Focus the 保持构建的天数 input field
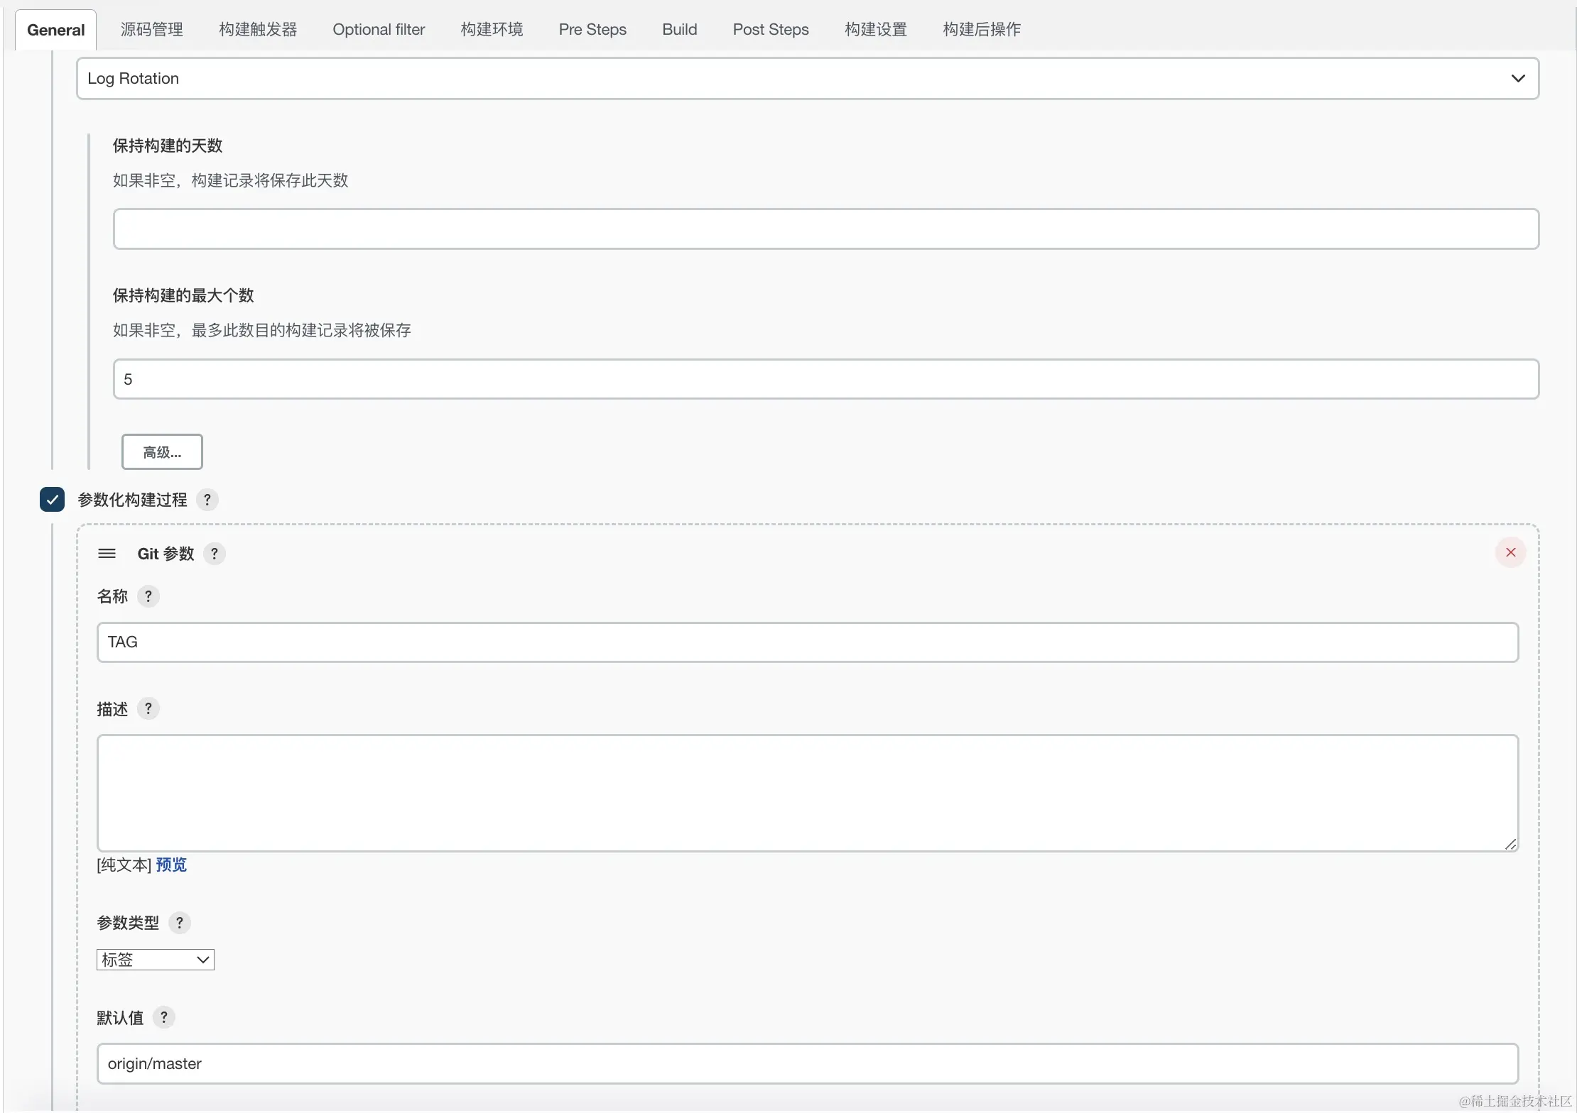This screenshot has height=1113, width=1577. tap(825, 229)
